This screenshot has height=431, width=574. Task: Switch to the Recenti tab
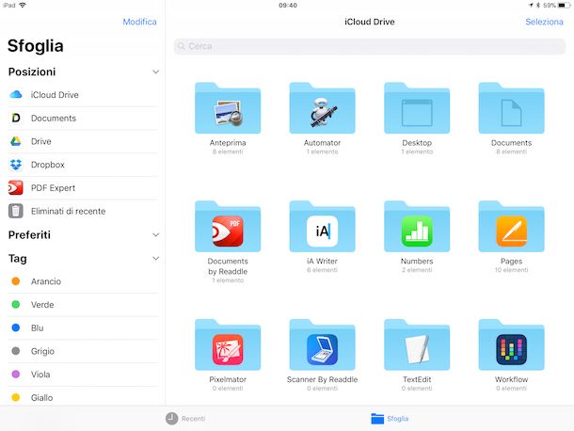tap(185, 418)
